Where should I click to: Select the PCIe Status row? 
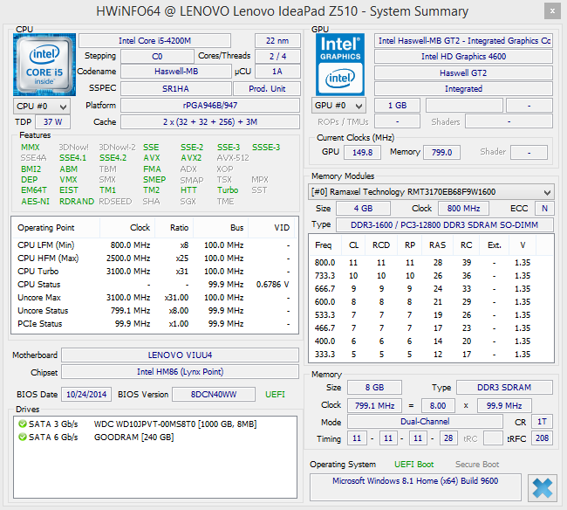154,324
